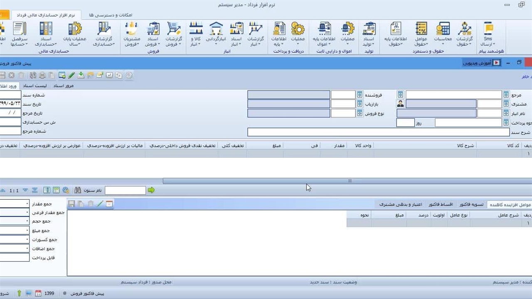Click the شرح سند description input field
This screenshot has height=299, width=532.
click(378, 132)
